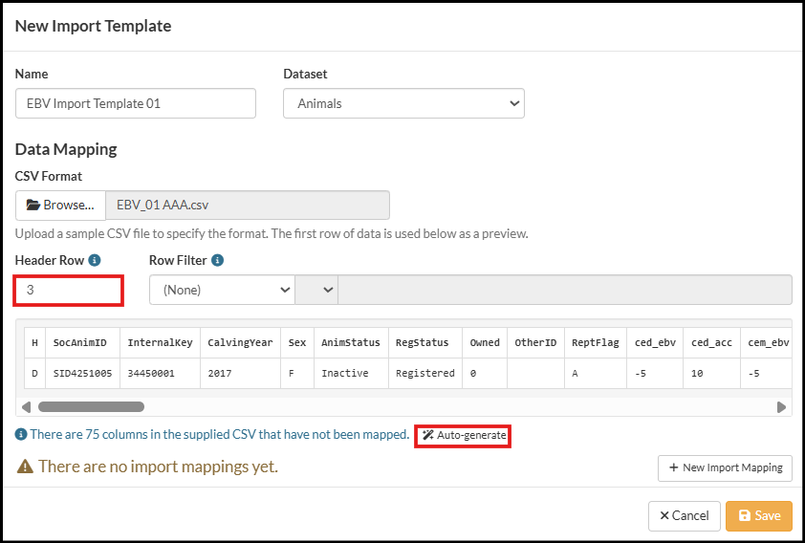The width and height of the screenshot is (805, 543).
Task: Open the small Row Filter operator dropdown
Action: click(x=316, y=290)
